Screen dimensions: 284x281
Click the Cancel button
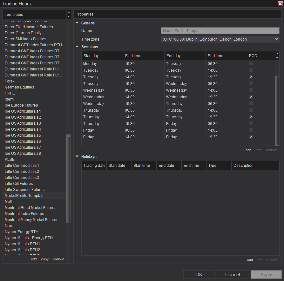coord(233,274)
